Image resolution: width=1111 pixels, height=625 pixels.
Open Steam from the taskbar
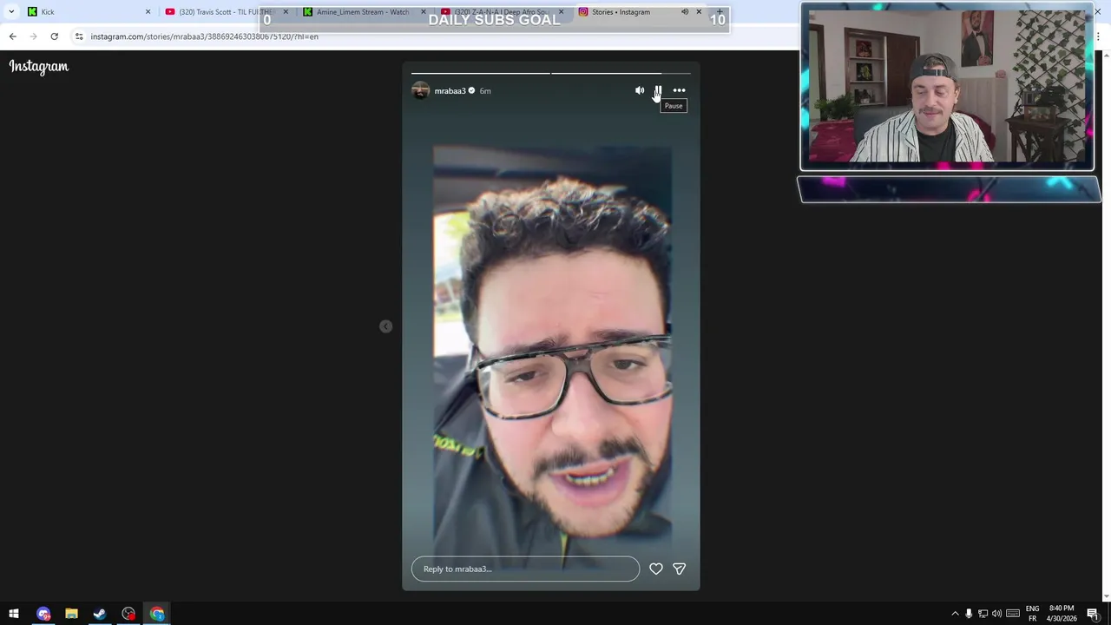click(x=100, y=614)
